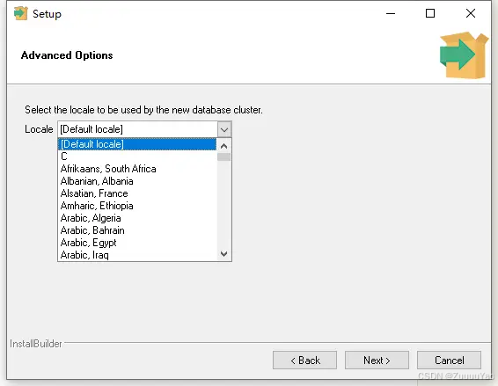Select Amharic, Ethiopia locale
The height and width of the screenshot is (386, 498).
(137, 206)
